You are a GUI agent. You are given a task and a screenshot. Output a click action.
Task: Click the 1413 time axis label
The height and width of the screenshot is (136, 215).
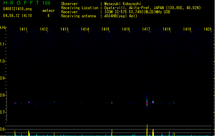coord(64,29)
